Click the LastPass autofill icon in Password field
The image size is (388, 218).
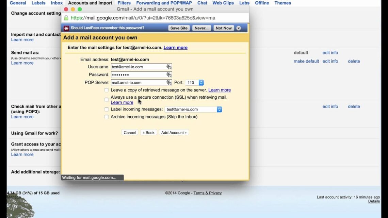169,74
